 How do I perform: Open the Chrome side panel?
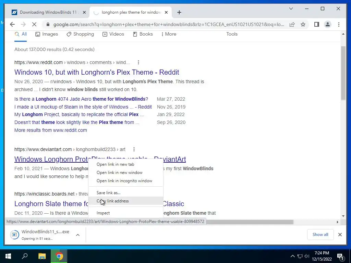[x=316, y=24]
